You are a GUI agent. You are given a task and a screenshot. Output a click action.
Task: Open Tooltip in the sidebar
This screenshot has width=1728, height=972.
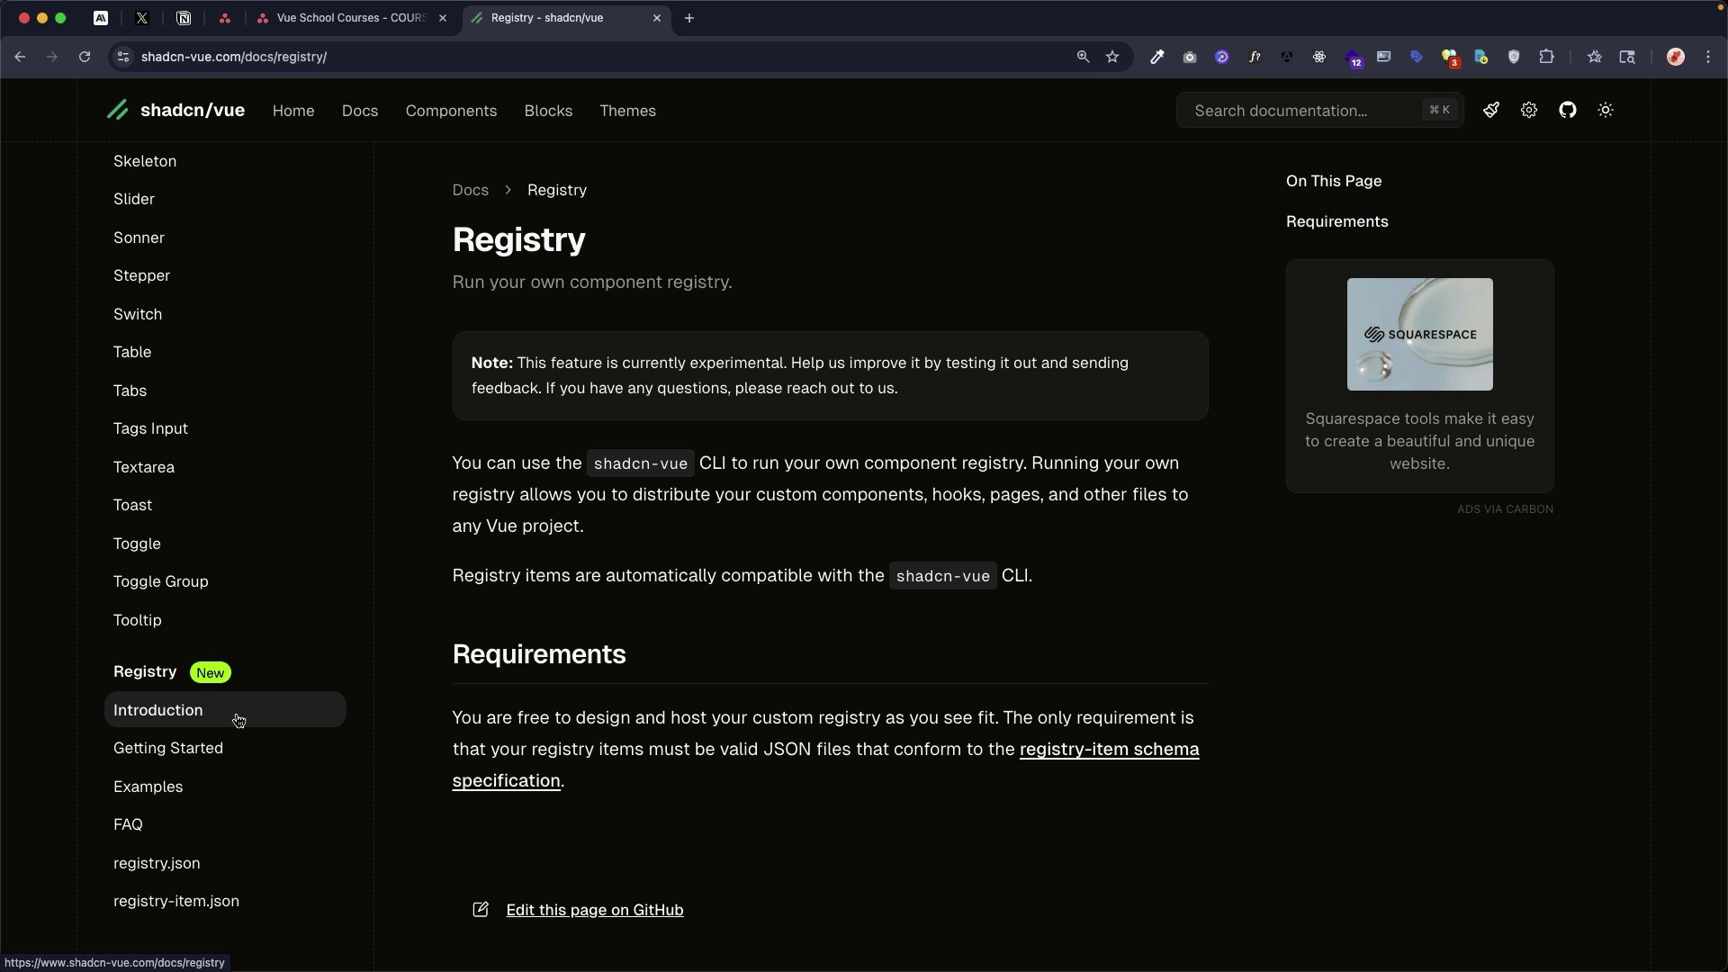tap(138, 620)
